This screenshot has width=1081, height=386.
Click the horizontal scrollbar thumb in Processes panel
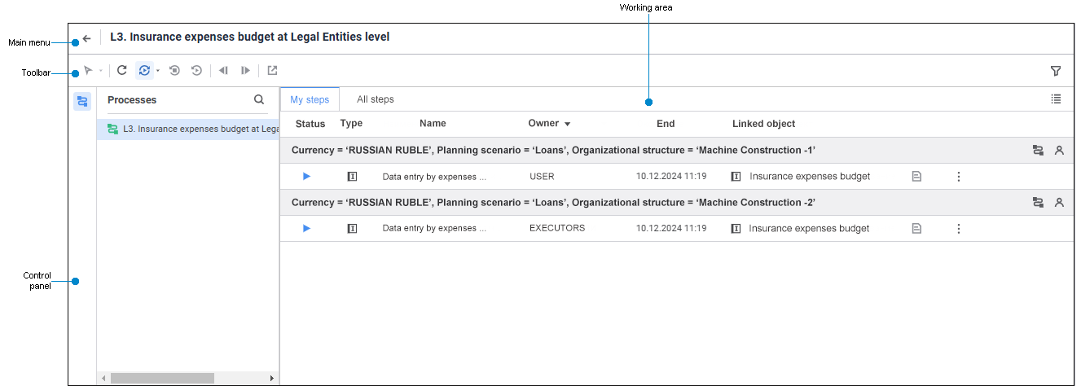coord(162,378)
